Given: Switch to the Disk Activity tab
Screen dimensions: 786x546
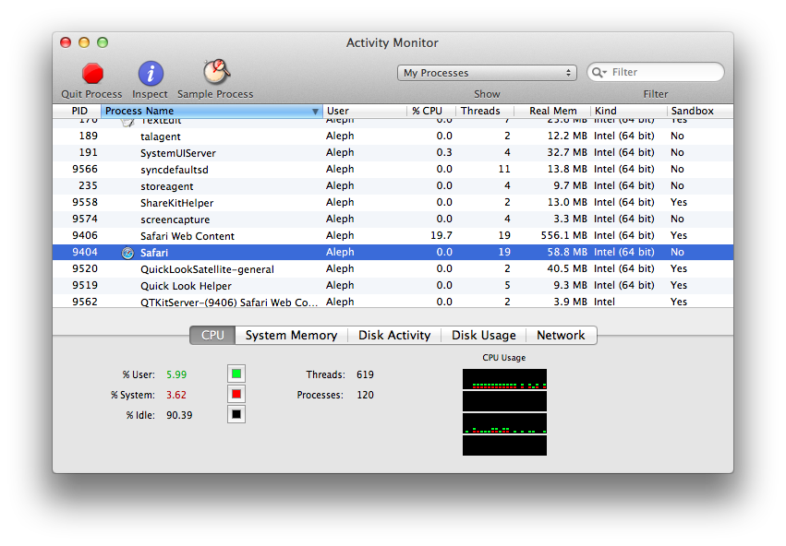Looking at the screenshot, I should [x=394, y=336].
